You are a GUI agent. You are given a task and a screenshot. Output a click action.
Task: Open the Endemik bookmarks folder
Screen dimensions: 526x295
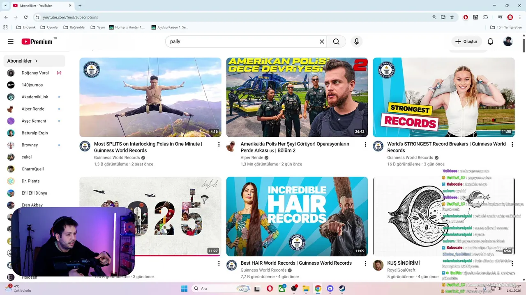(26, 27)
